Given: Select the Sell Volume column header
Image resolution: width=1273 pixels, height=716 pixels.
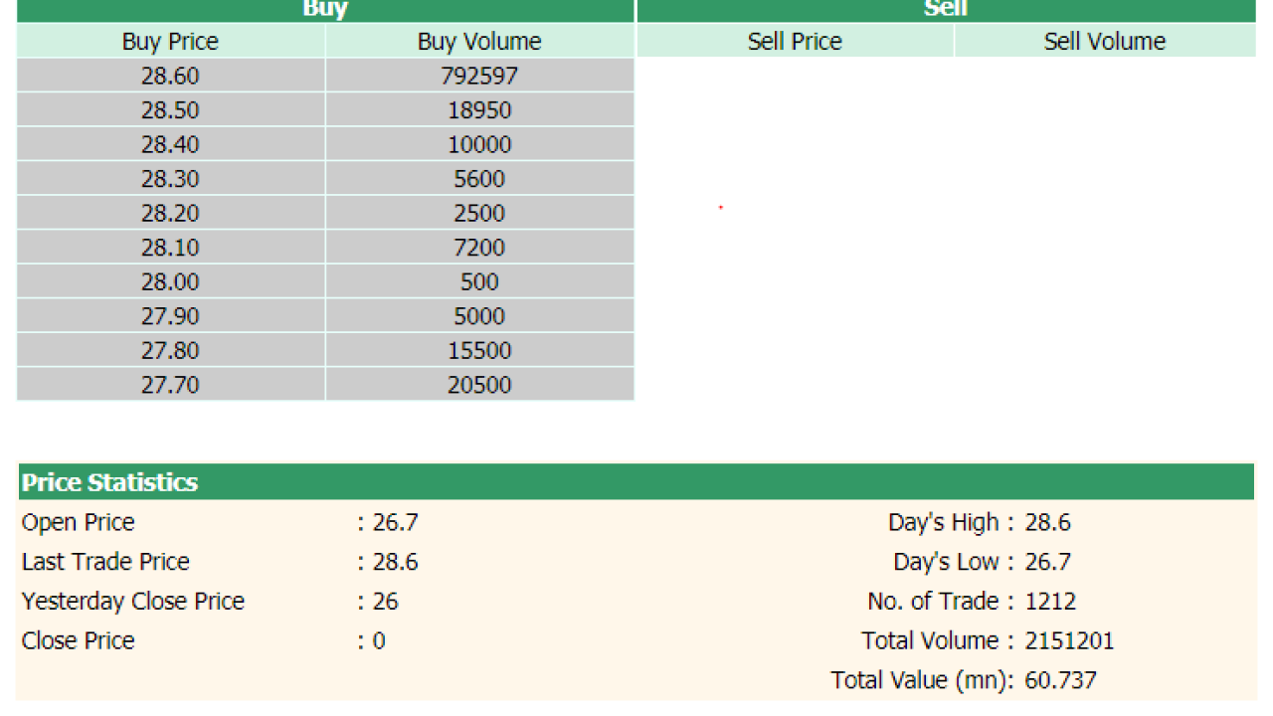Looking at the screenshot, I should tap(1104, 42).
